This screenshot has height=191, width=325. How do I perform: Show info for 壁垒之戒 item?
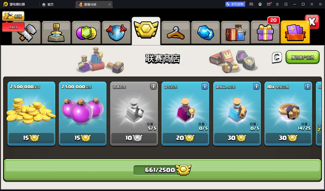(x=308, y=87)
